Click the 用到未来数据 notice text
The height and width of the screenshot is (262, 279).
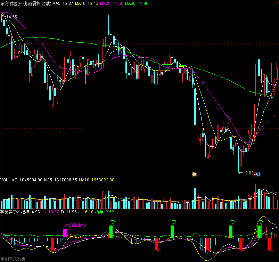[x=13, y=259]
